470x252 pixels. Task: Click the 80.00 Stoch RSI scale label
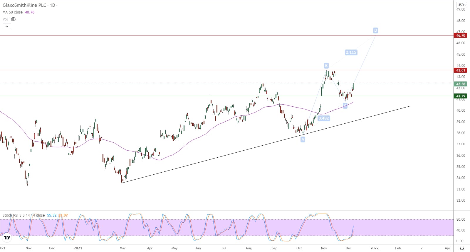point(461,219)
